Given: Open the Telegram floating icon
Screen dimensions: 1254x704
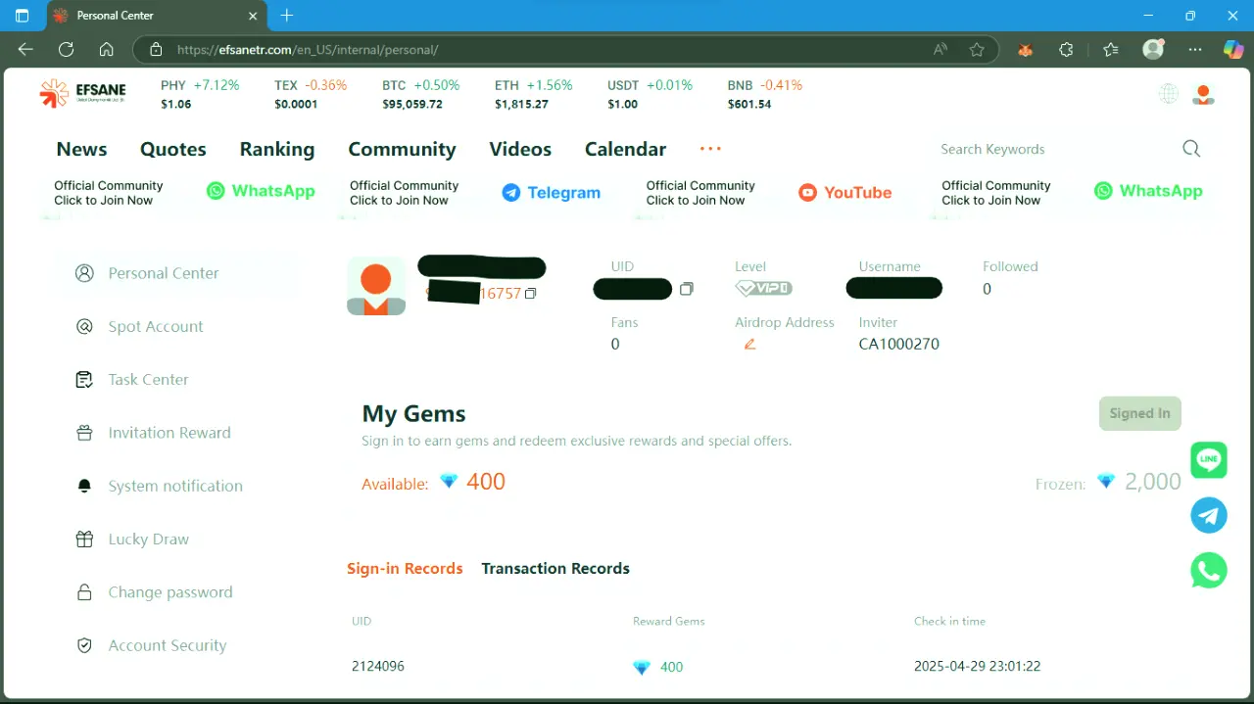Looking at the screenshot, I should click(x=1209, y=515).
